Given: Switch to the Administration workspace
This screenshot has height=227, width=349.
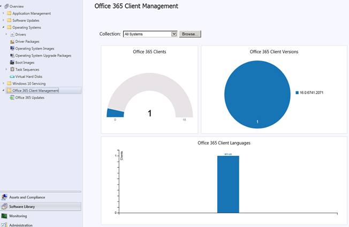Looking at the screenshot, I should [x=41, y=225].
